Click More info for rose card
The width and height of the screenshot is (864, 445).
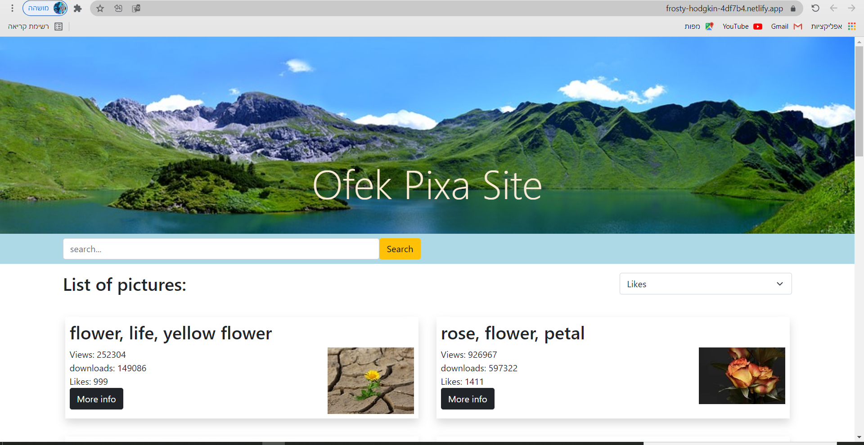pyautogui.click(x=468, y=399)
